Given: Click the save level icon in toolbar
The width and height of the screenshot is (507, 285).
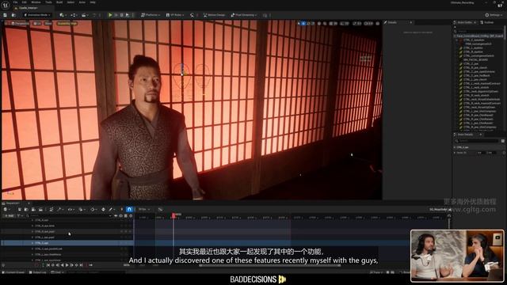Looking at the screenshot, I should click(x=6, y=15).
